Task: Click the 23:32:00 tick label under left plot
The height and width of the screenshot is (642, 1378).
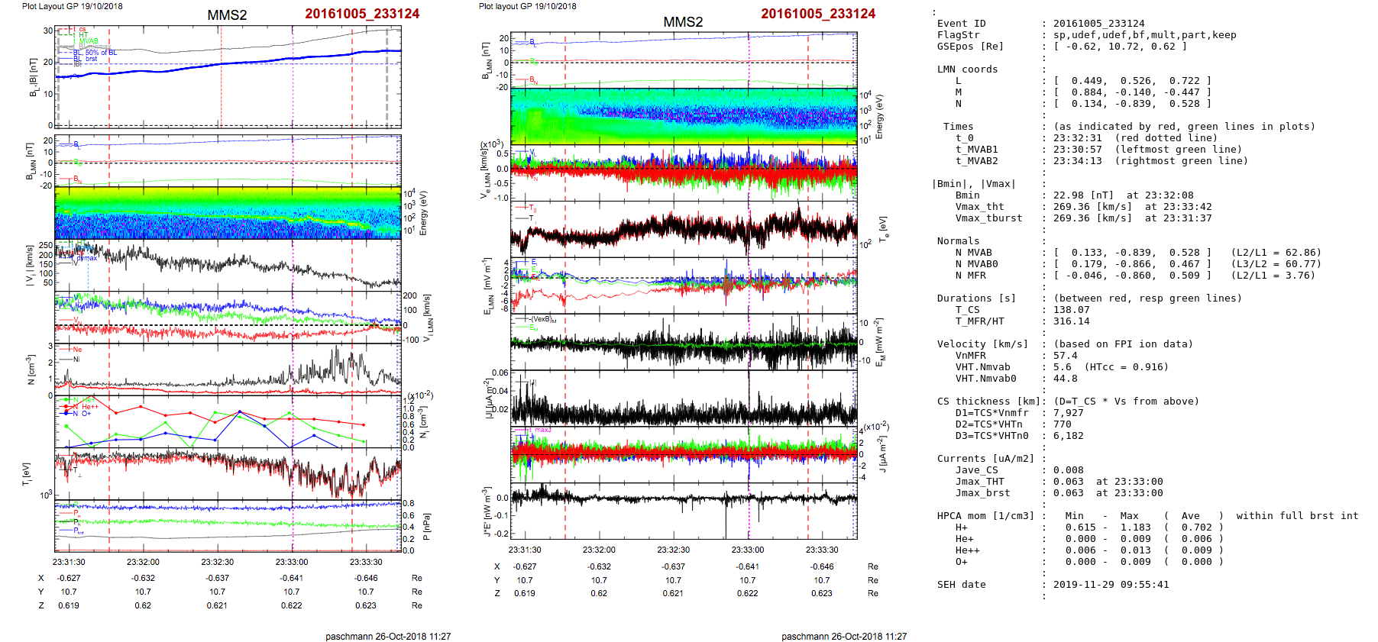Action: 143,562
